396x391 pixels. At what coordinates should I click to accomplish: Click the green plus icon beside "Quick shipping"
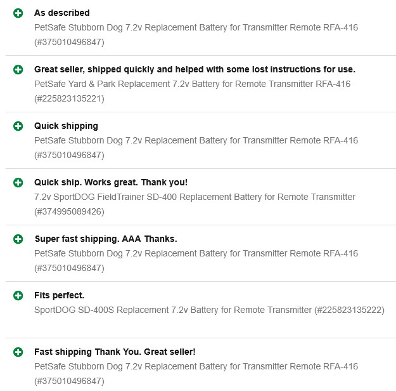click(18, 126)
